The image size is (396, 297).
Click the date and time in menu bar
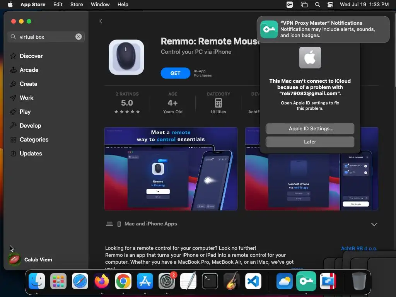coord(364,4)
